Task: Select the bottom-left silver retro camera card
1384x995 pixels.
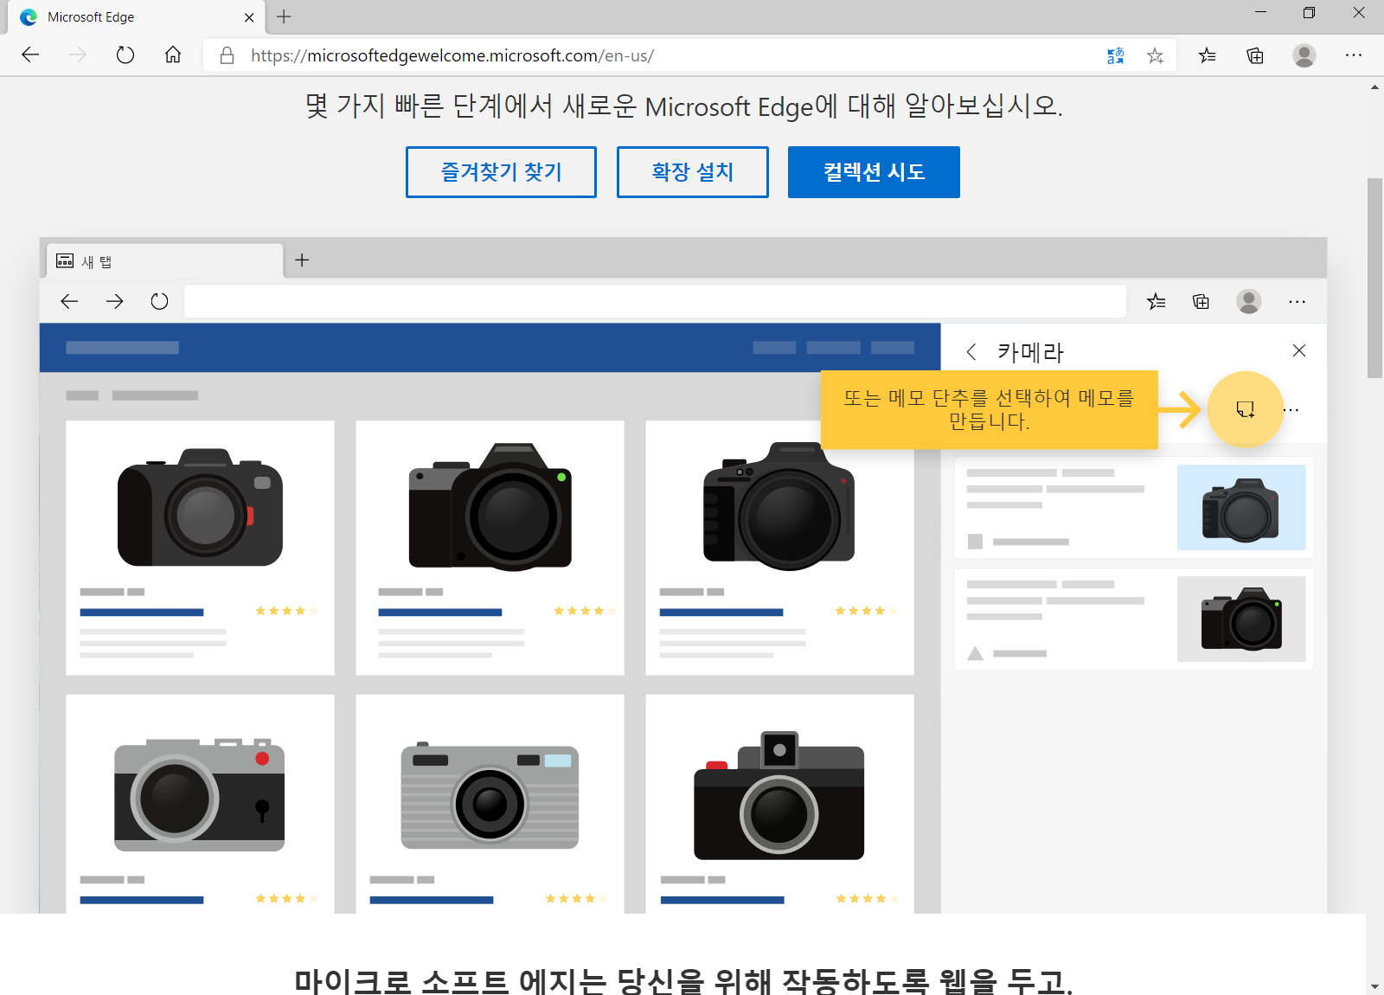Action: click(x=200, y=804)
